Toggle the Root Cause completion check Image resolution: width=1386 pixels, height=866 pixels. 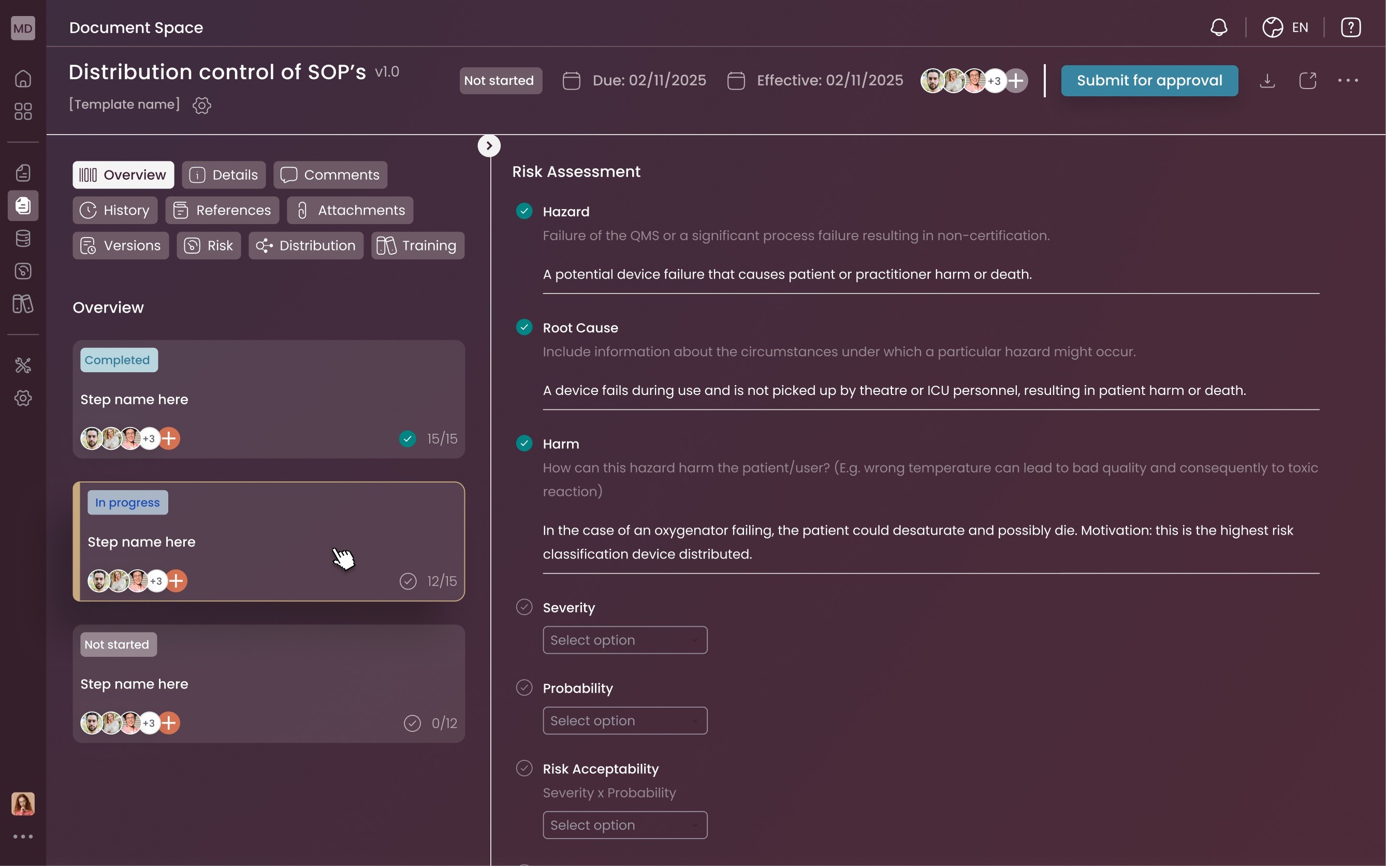click(x=524, y=327)
